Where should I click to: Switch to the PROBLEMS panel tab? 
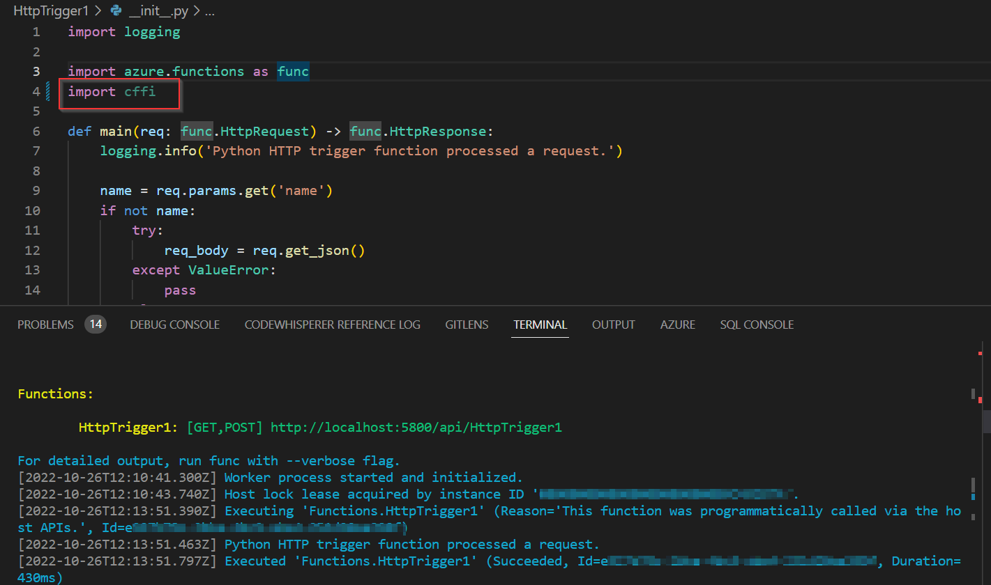coord(45,325)
